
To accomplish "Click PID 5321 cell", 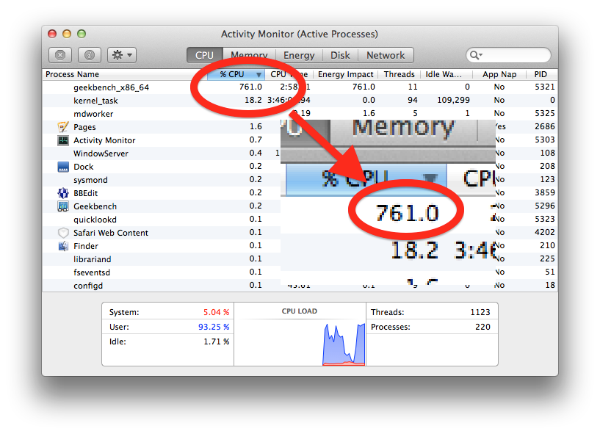I will (544, 87).
